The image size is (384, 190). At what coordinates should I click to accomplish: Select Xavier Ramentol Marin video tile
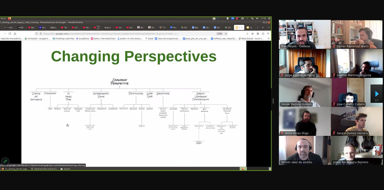(357, 34)
